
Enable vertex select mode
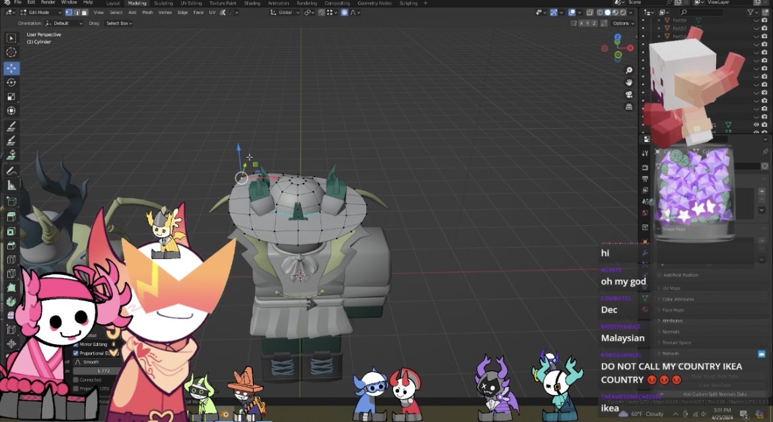click(69, 13)
